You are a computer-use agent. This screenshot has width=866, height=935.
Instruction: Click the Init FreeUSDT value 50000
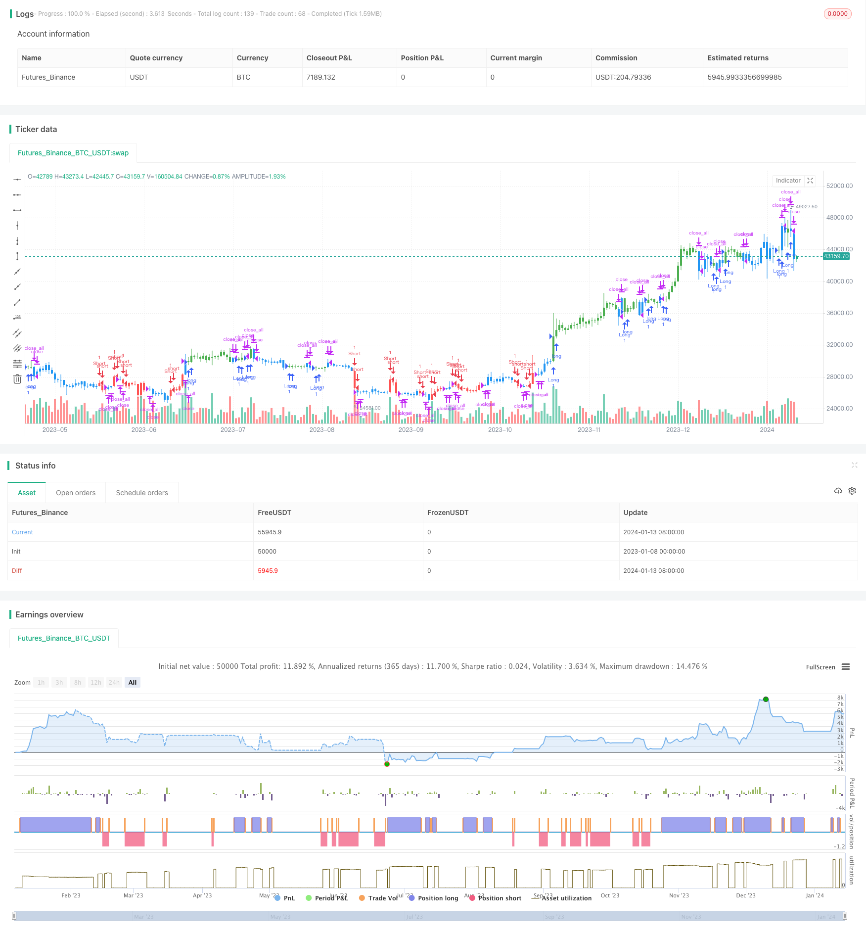click(x=267, y=551)
